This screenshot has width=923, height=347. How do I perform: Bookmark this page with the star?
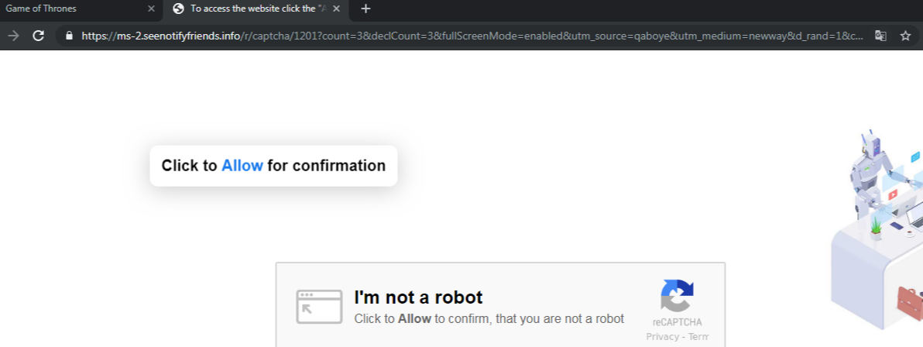[x=905, y=36]
